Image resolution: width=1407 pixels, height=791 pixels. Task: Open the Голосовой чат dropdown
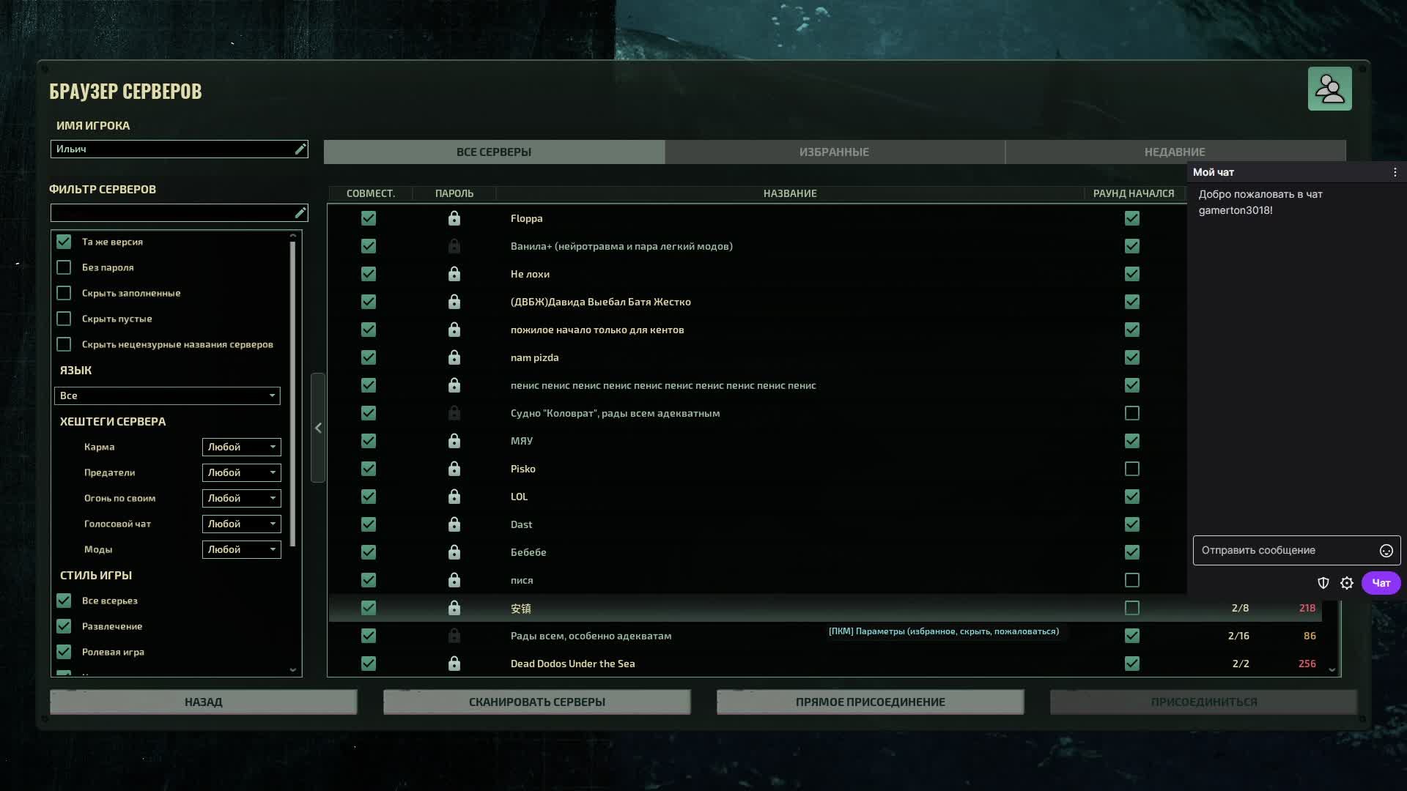pos(242,524)
